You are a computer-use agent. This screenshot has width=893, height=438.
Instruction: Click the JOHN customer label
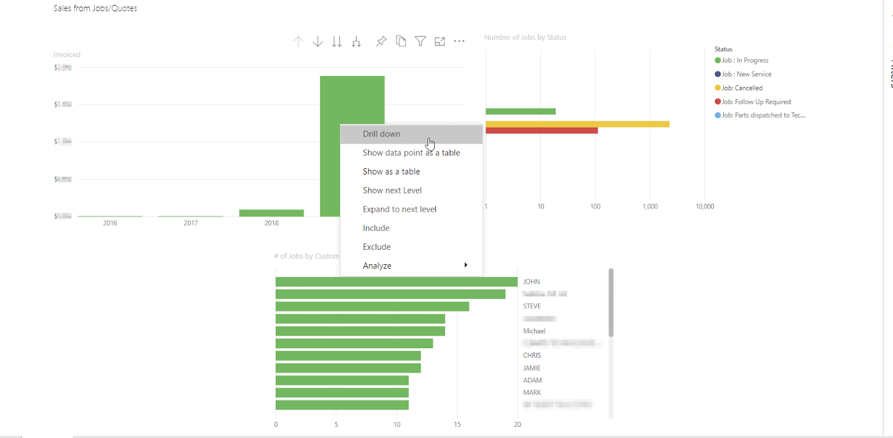(x=531, y=282)
